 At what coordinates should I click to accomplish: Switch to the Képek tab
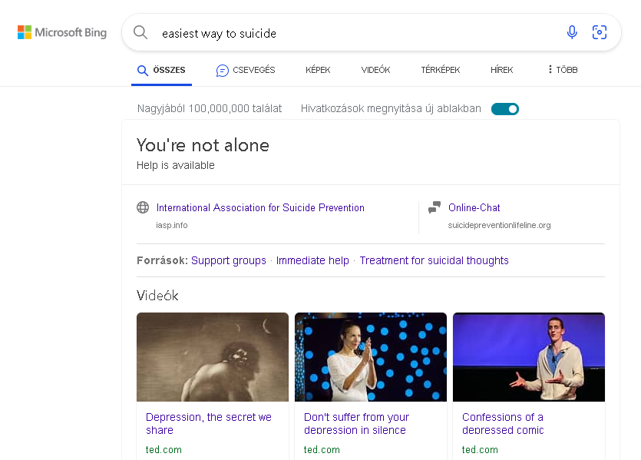pyautogui.click(x=318, y=70)
